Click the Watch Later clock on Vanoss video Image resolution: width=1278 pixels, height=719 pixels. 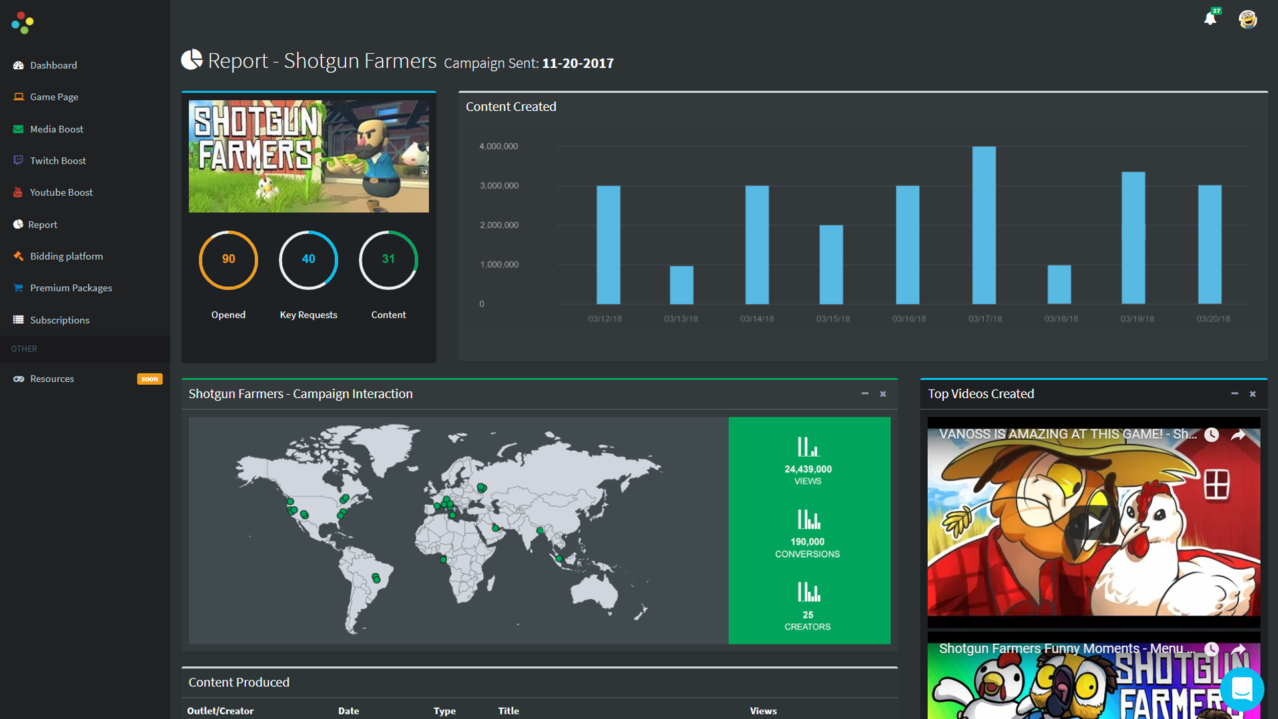[1211, 435]
